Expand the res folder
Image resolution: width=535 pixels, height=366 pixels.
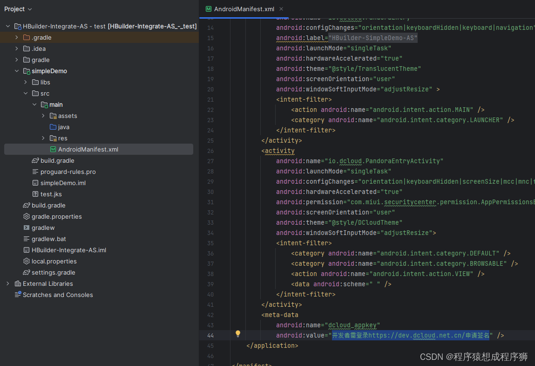(43, 138)
